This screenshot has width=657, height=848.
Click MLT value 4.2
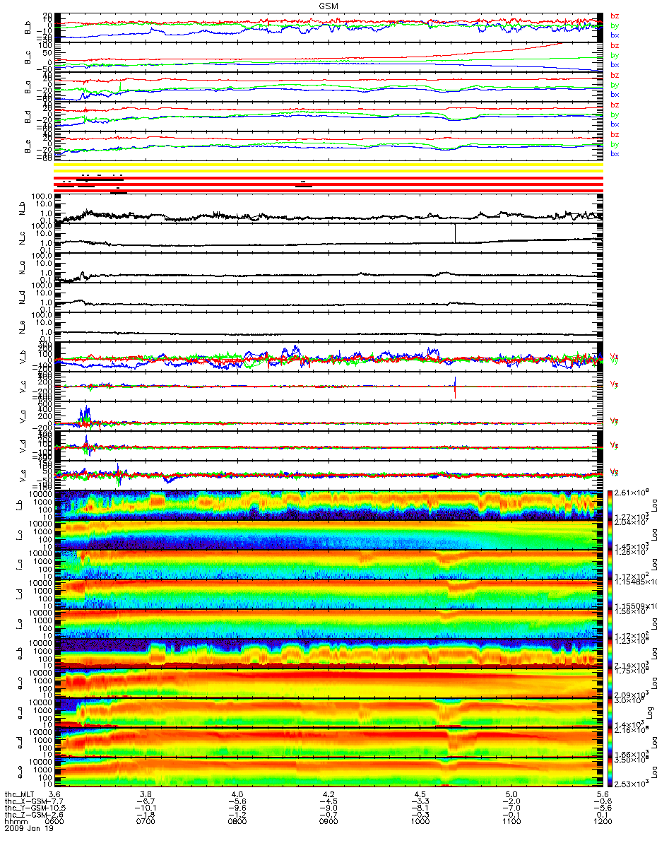tap(328, 794)
